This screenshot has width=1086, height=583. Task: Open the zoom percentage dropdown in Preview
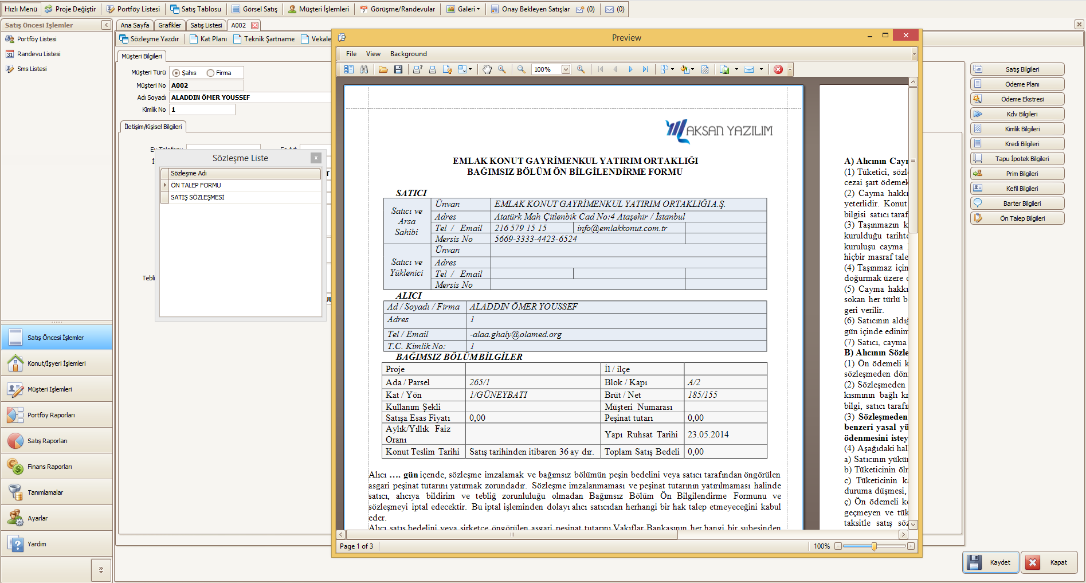coord(566,69)
